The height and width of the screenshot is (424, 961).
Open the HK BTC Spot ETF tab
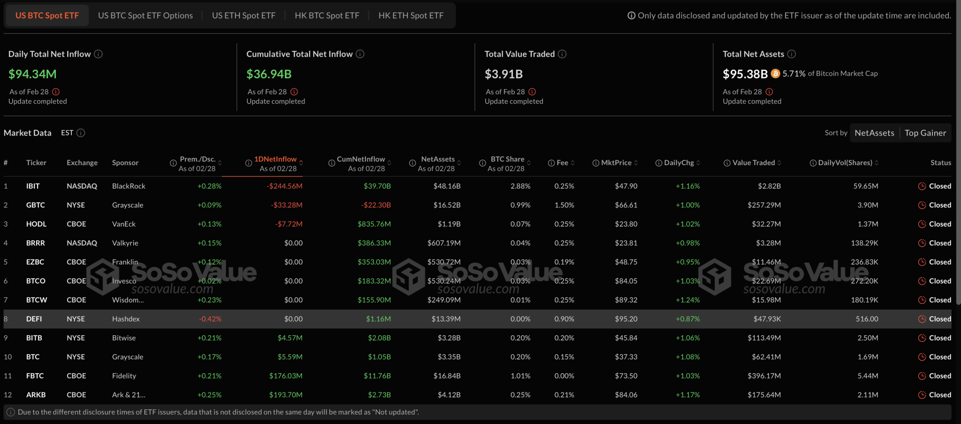point(327,15)
